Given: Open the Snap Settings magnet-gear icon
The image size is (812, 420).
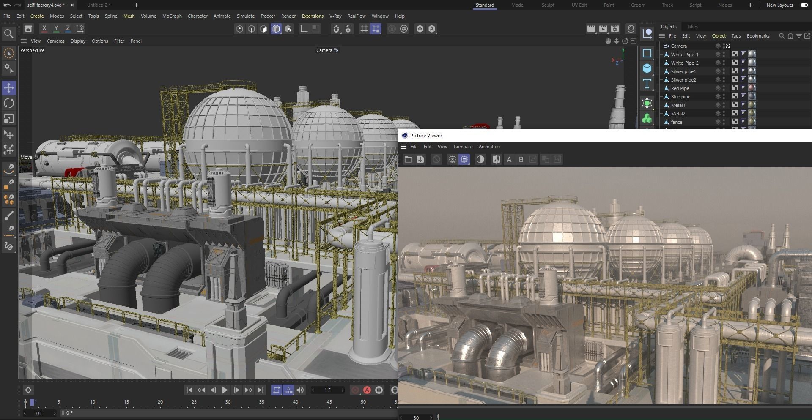Looking at the screenshot, I should tap(348, 29).
